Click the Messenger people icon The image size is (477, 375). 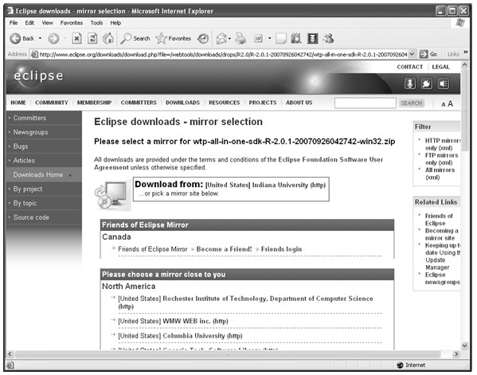(329, 39)
